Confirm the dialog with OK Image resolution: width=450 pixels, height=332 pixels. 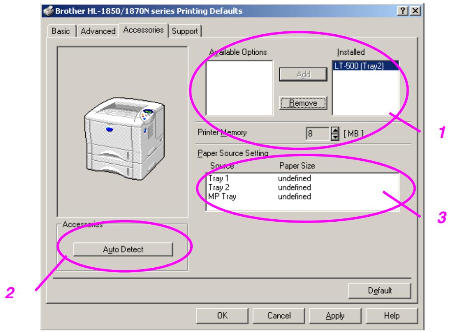click(222, 316)
